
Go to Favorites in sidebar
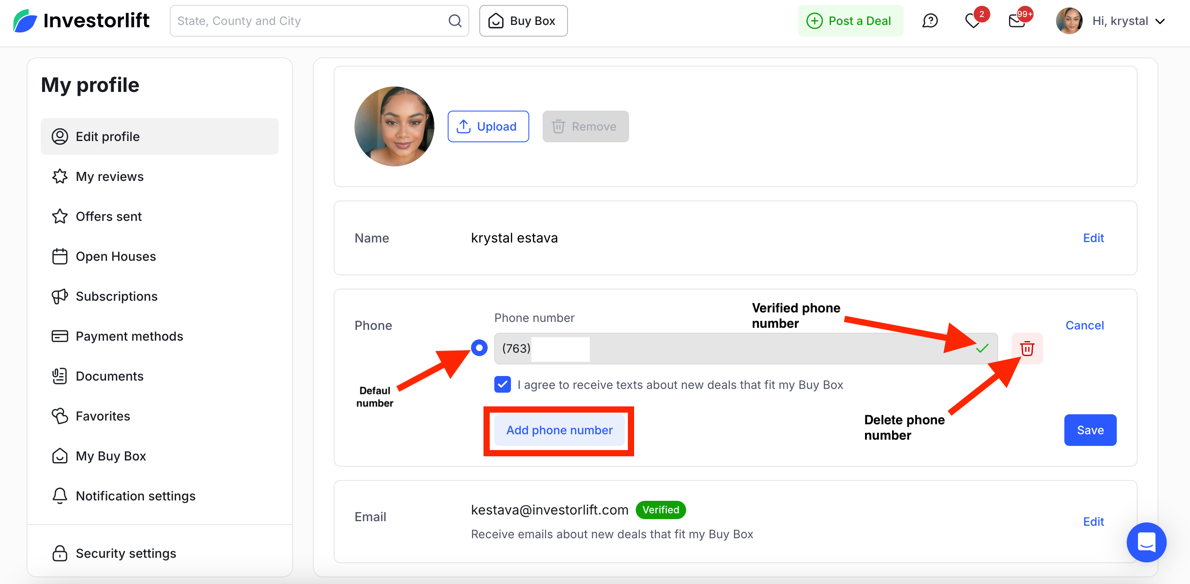click(159, 416)
